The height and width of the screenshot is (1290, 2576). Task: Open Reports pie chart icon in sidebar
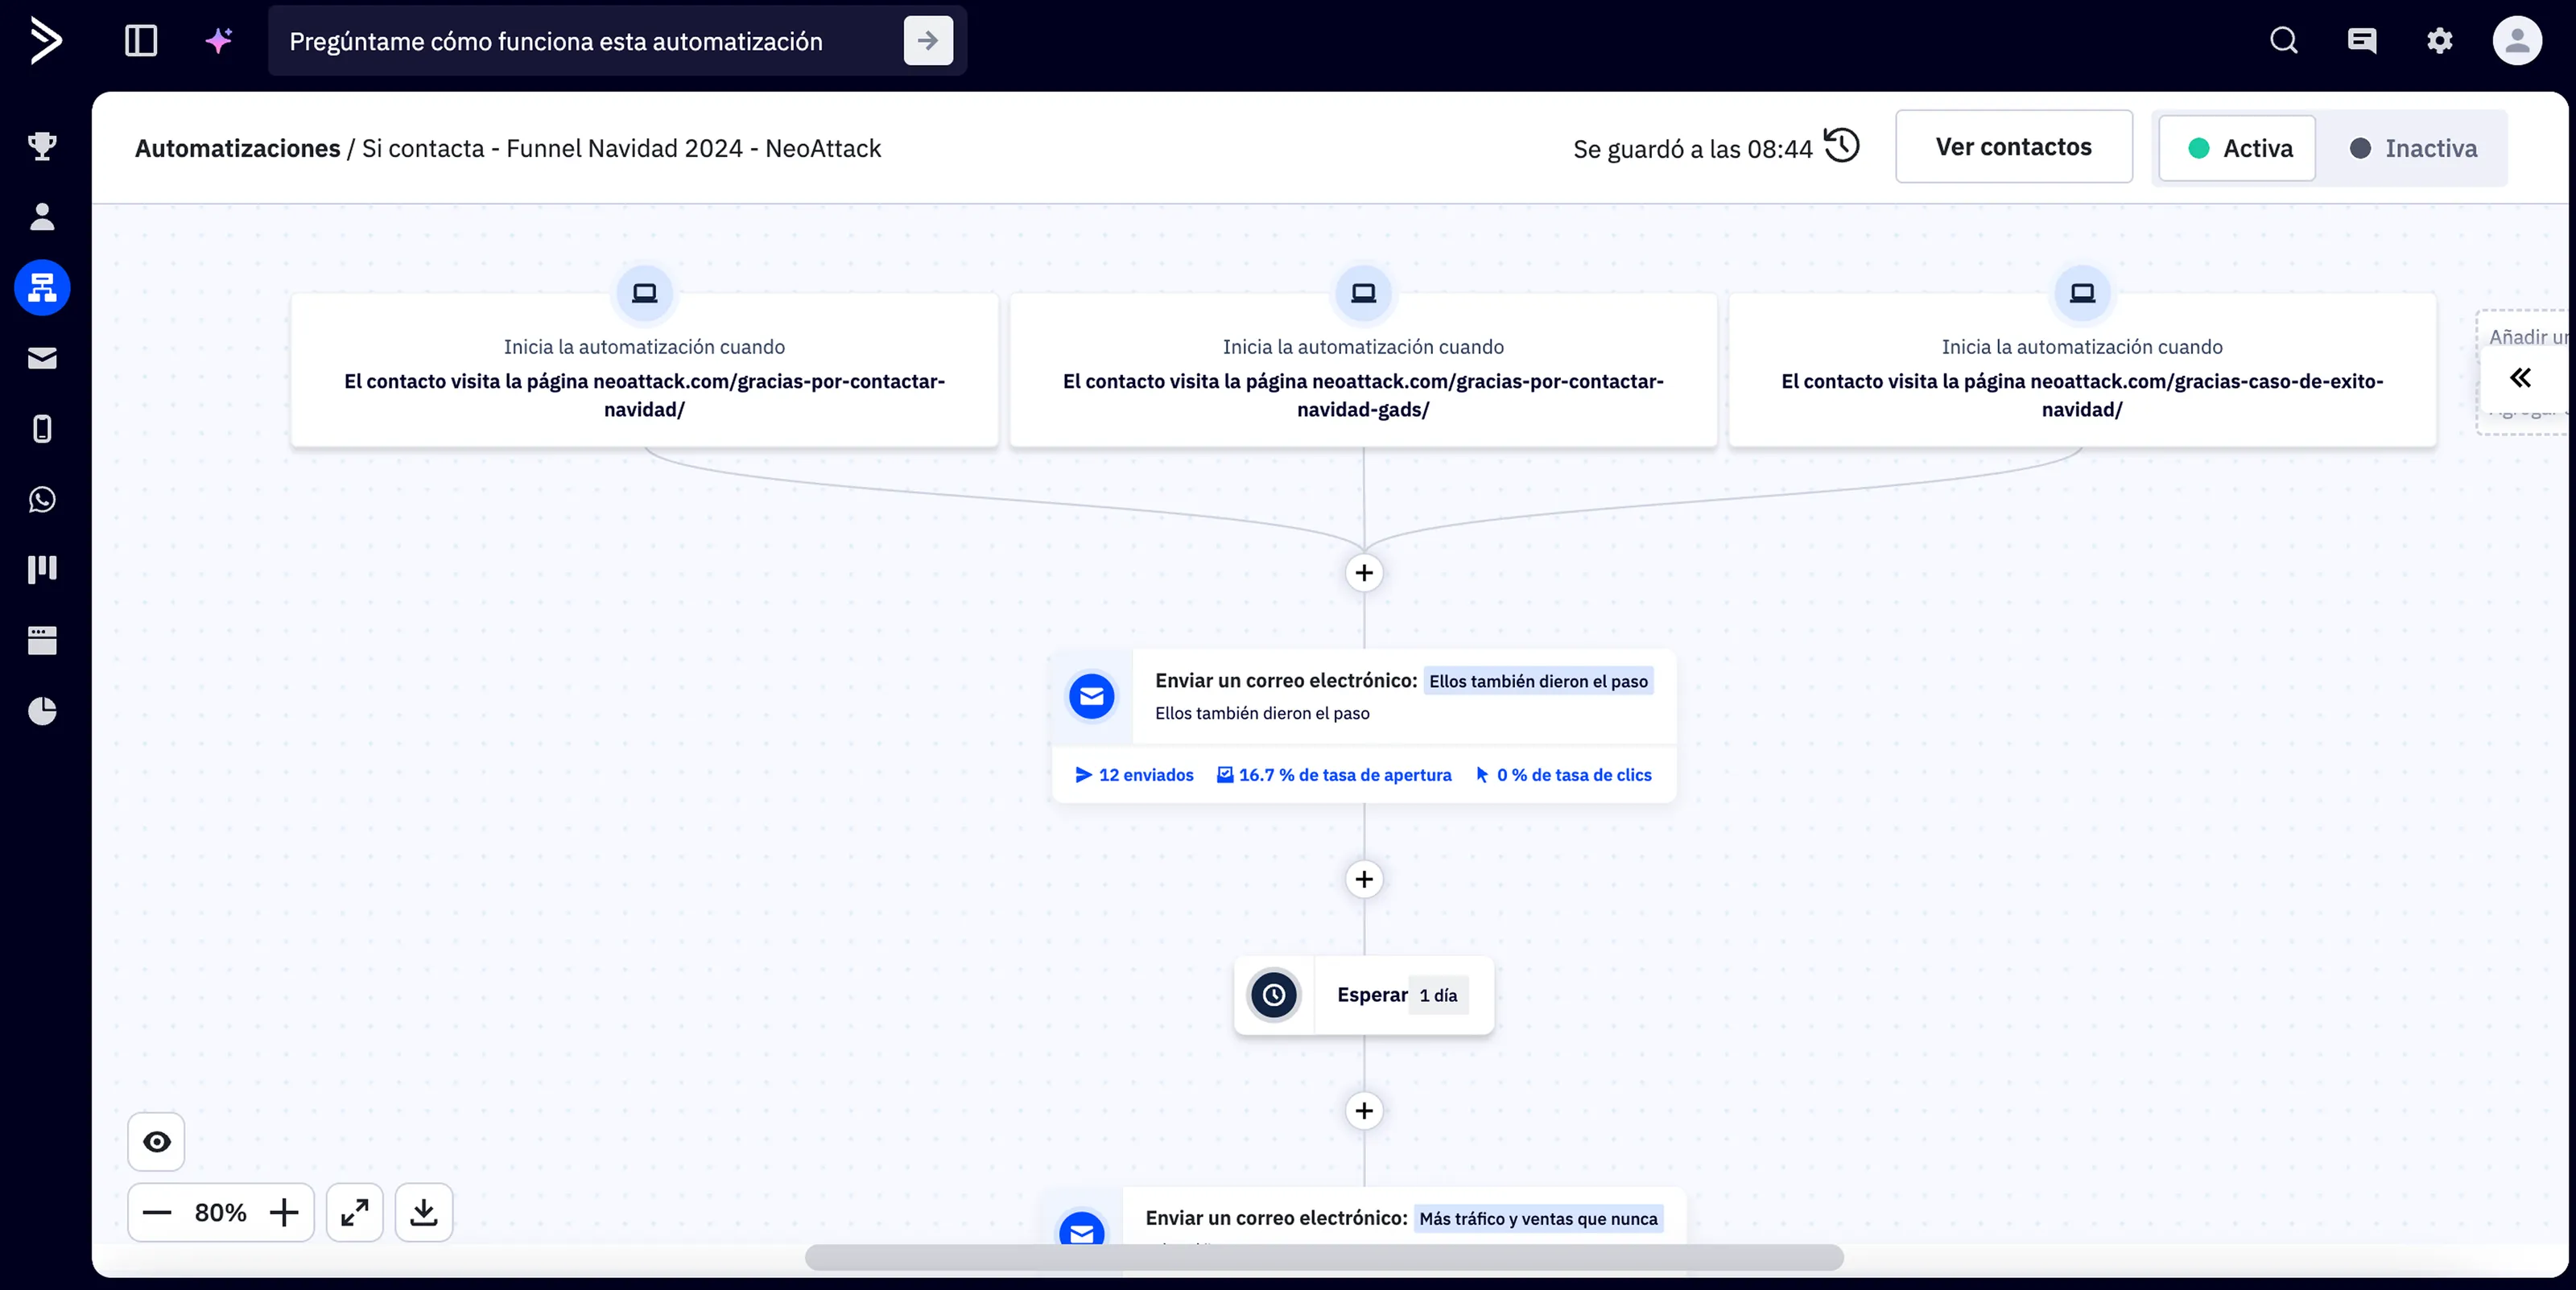[x=42, y=711]
